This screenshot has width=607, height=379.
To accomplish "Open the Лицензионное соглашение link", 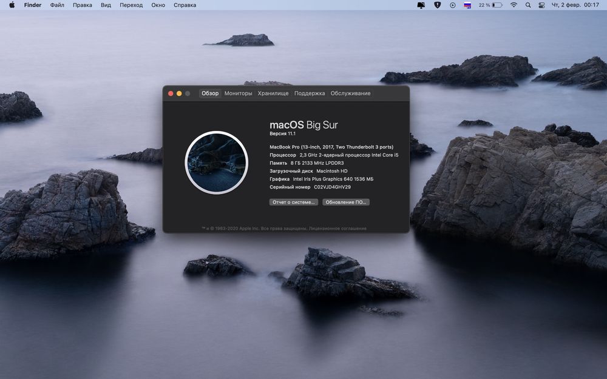I will pyautogui.click(x=337, y=229).
